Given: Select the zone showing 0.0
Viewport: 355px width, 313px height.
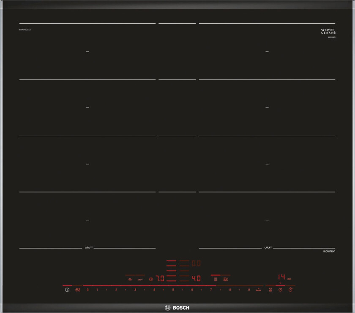Looking at the screenshot, I should (196, 263).
